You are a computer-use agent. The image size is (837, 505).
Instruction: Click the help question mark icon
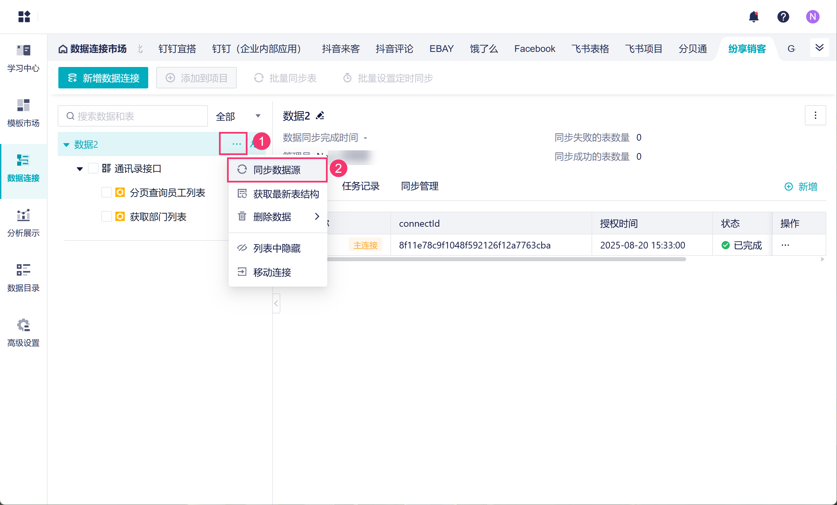coord(783,16)
